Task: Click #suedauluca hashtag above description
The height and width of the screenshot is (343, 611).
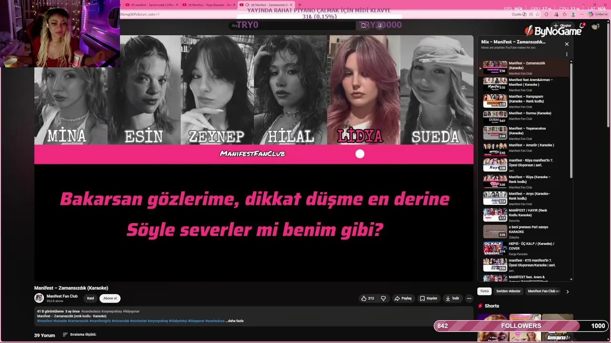Action: (91, 312)
